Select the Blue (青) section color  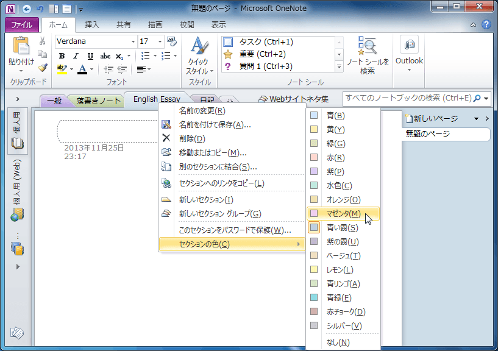point(343,116)
